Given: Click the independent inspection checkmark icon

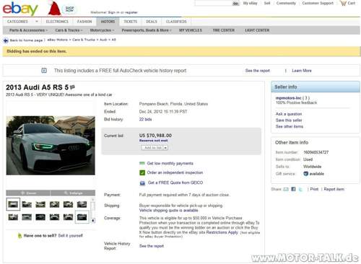Looking at the screenshot, I should click(142, 172).
